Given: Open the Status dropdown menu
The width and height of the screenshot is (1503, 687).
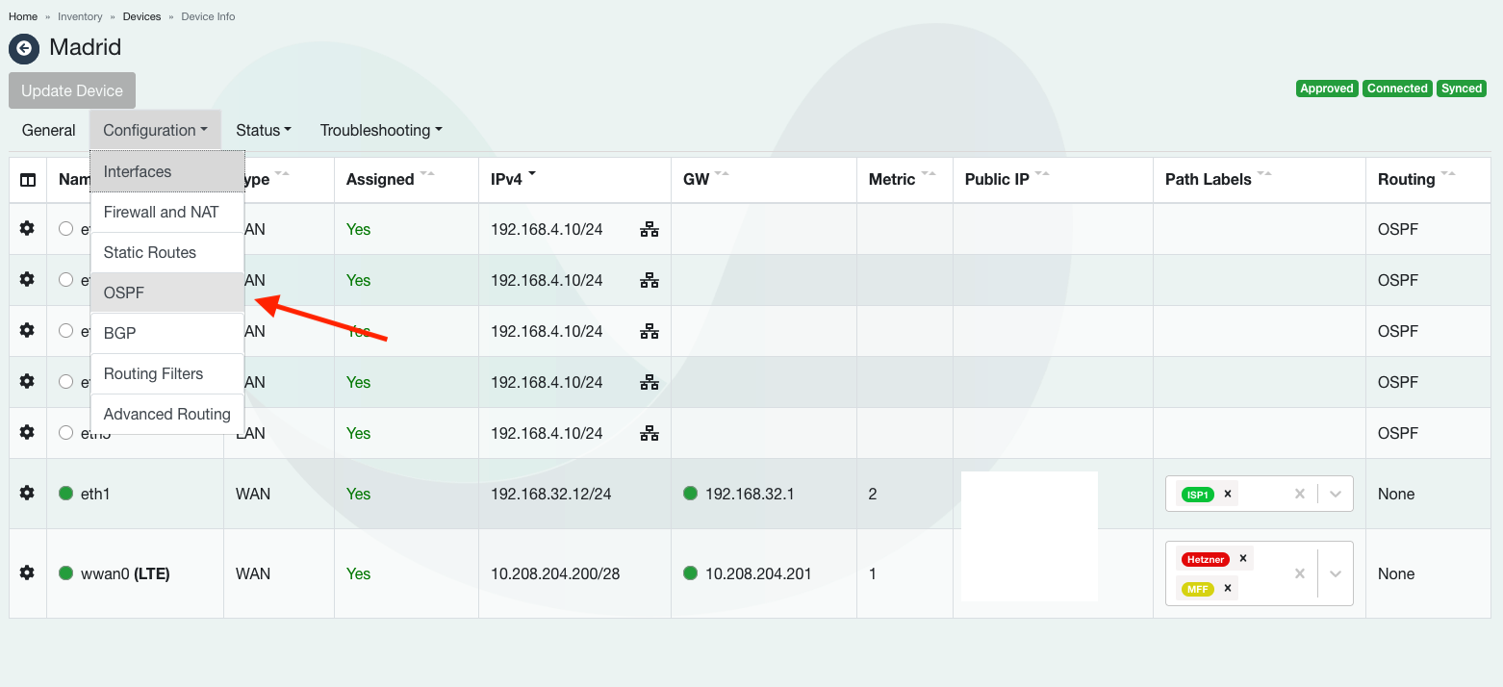Looking at the screenshot, I should point(263,130).
